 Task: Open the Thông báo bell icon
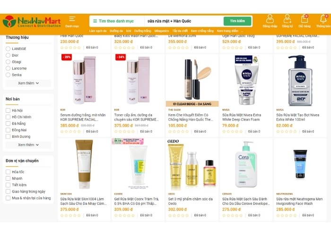click(323, 19)
